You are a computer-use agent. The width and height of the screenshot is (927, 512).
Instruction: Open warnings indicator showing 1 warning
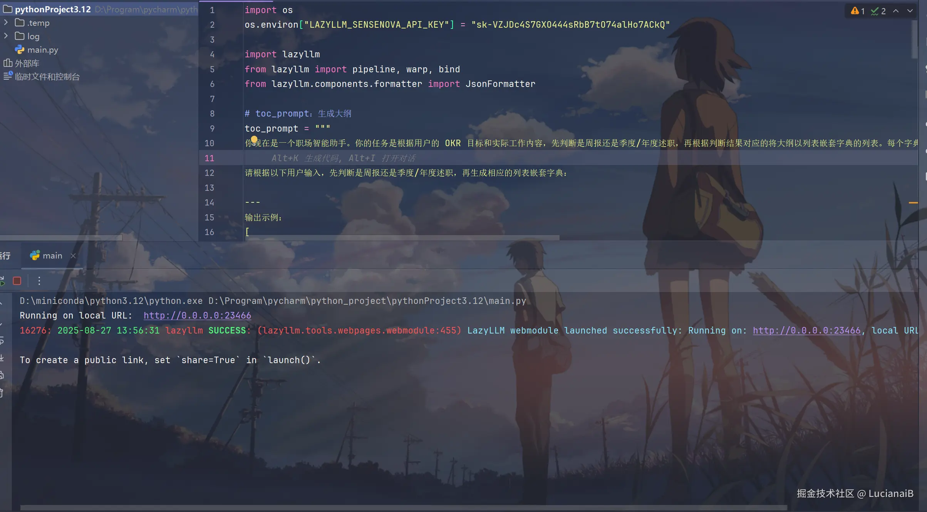tap(858, 11)
